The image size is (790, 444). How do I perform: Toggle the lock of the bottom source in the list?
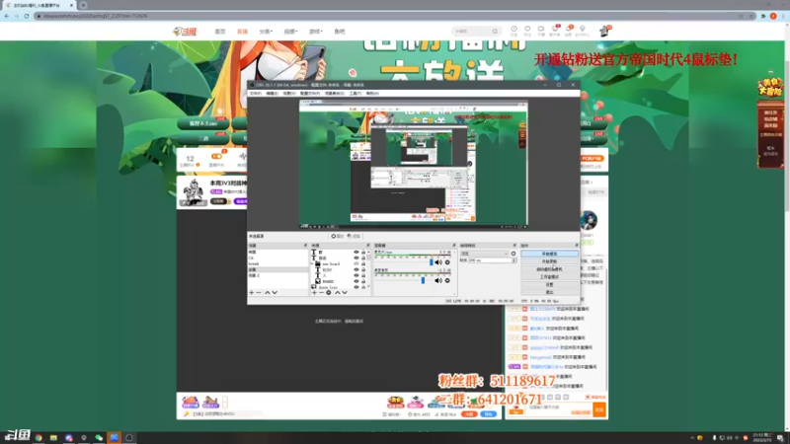(363, 287)
